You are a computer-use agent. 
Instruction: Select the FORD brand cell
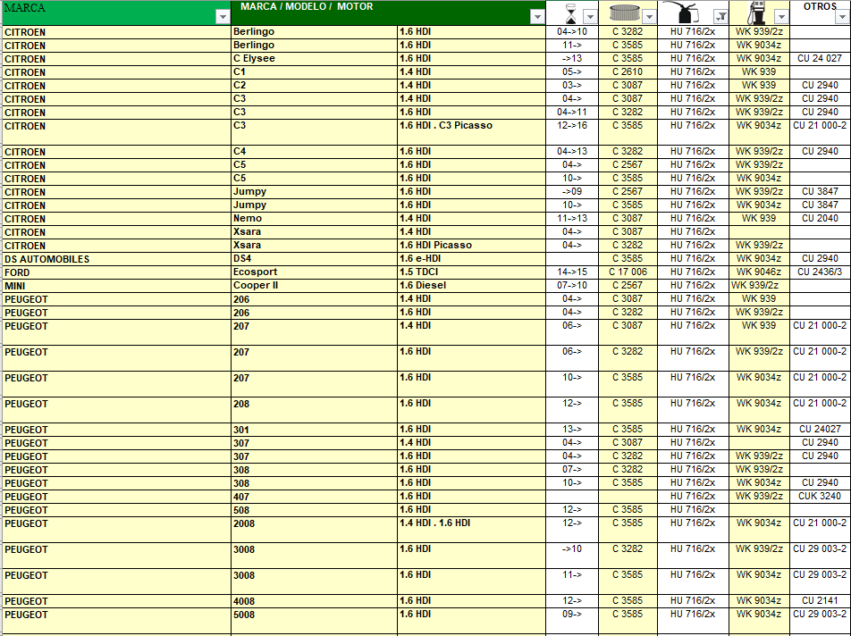pyautogui.click(x=116, y=272)
